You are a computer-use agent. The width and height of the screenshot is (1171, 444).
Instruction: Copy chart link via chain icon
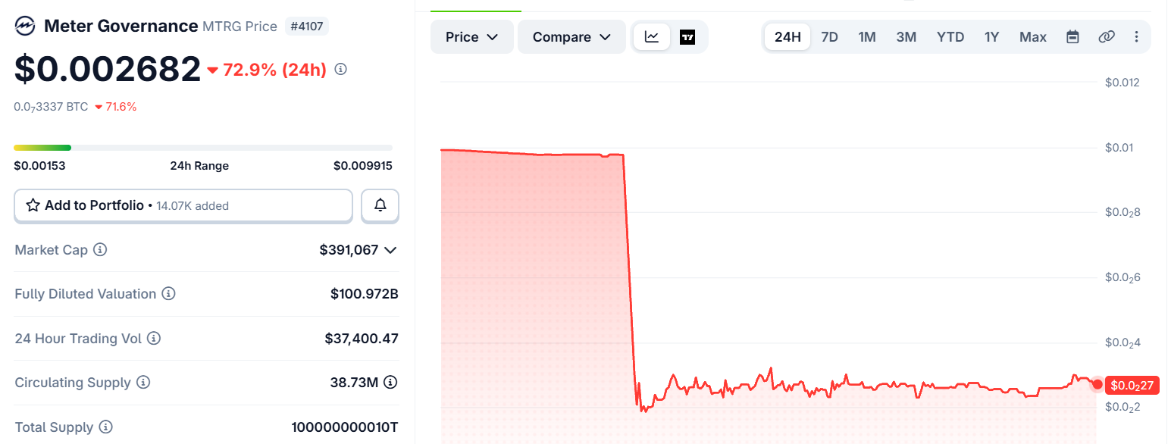(1107, 37)
